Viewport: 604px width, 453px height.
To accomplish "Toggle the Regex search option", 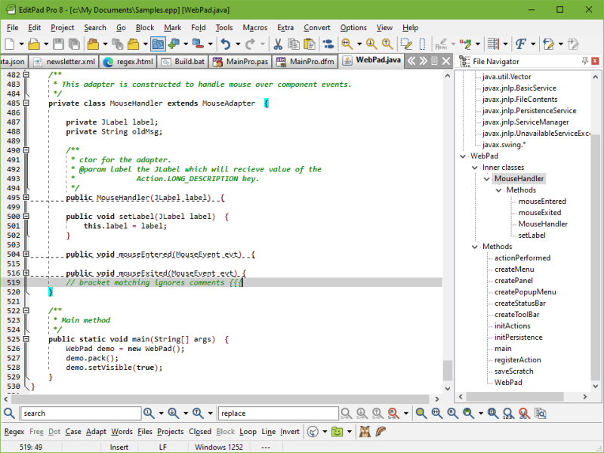I will [14, 431].
